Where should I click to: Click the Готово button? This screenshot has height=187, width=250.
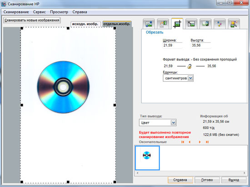207,180
